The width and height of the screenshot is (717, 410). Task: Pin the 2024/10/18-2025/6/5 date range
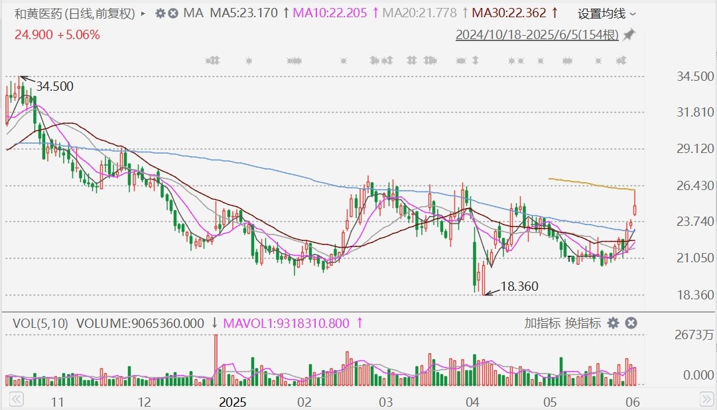tap(629, 34)
